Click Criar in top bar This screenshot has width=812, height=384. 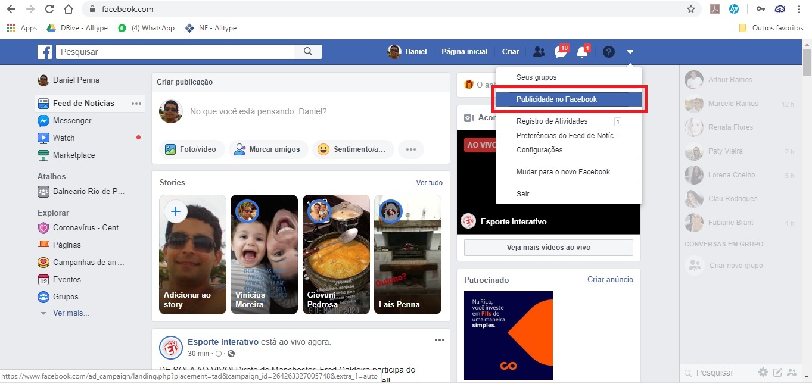pyautogui.click(x=511, y=52)
